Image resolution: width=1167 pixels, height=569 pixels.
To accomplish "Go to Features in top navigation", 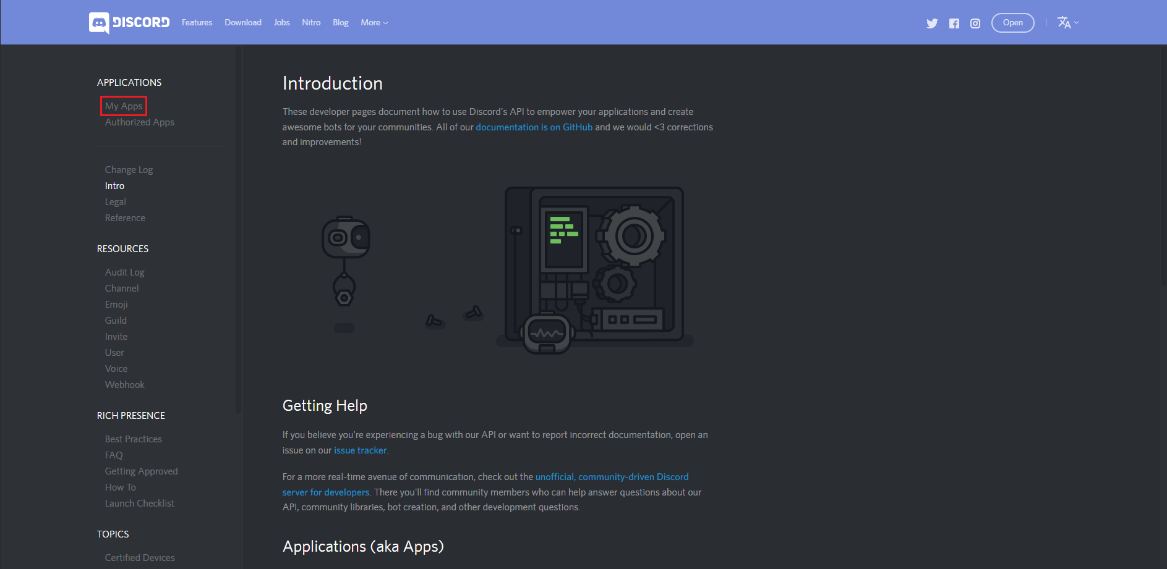I will pos(197,23).
